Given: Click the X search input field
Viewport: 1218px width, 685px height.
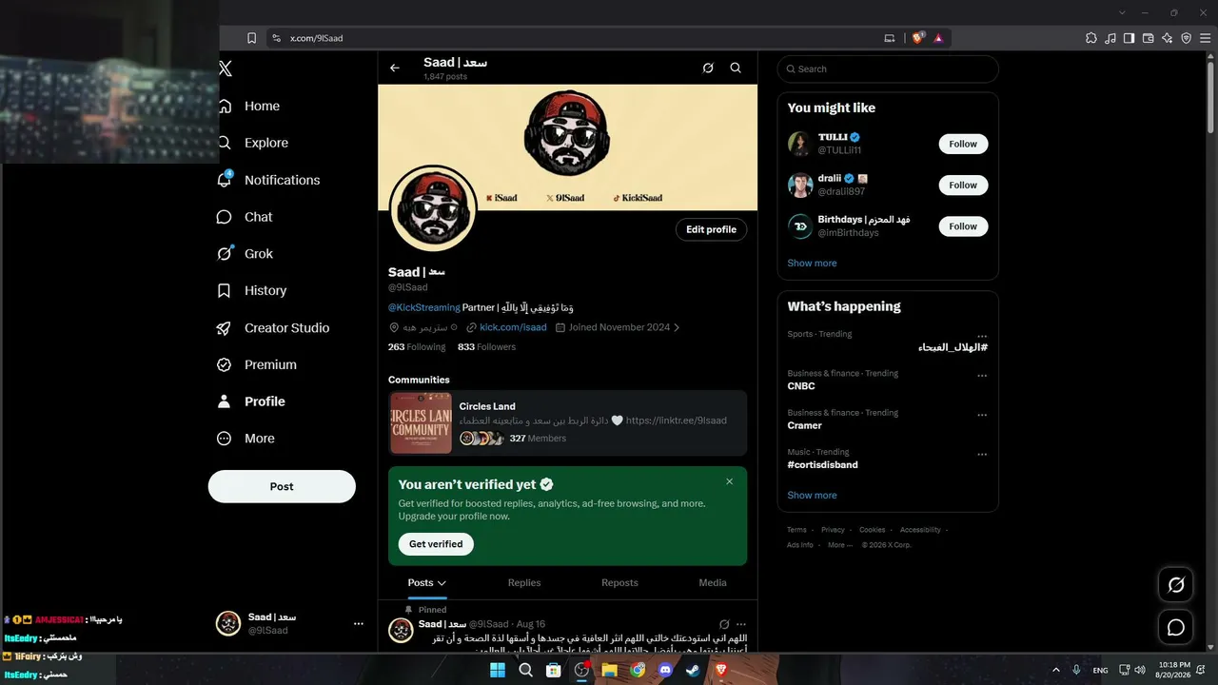Looking at the screenshot, I should click(x=888, y=68).
